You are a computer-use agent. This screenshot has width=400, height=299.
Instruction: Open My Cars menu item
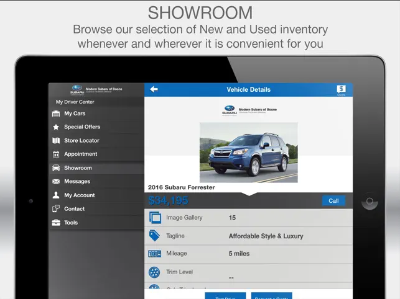pyautogui.click(x=96, y=114)
